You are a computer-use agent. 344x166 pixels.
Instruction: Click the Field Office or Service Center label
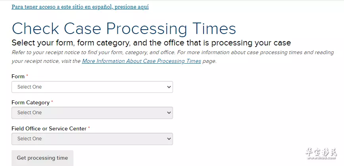pos(49,129)
